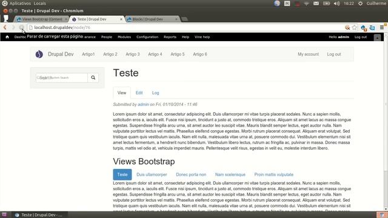Open Artigo 2 in the navbar
This screenshot has width=388, height=218.
click(110, 54)
